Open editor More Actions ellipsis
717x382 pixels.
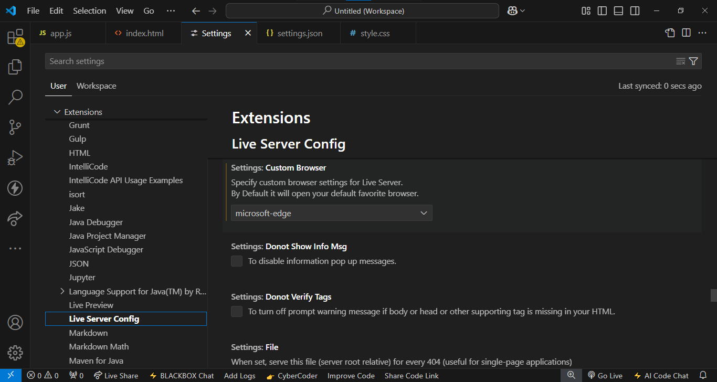702,33
